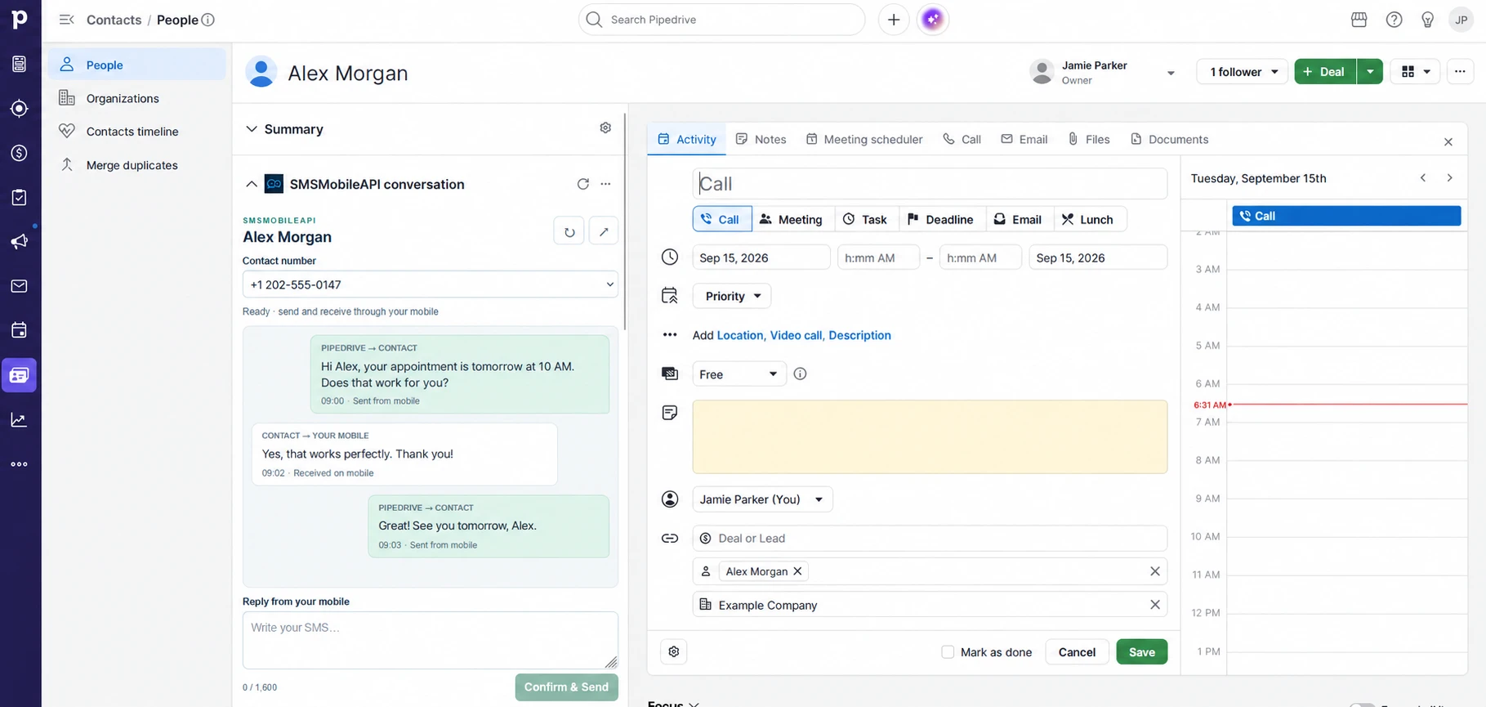Add Location link

click(739, 335)
